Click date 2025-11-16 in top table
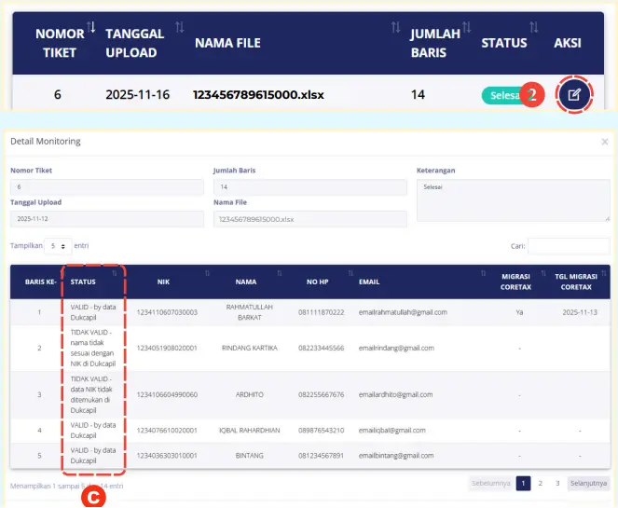Viewport: 618px width, 508px height. (x=138, y=94)
